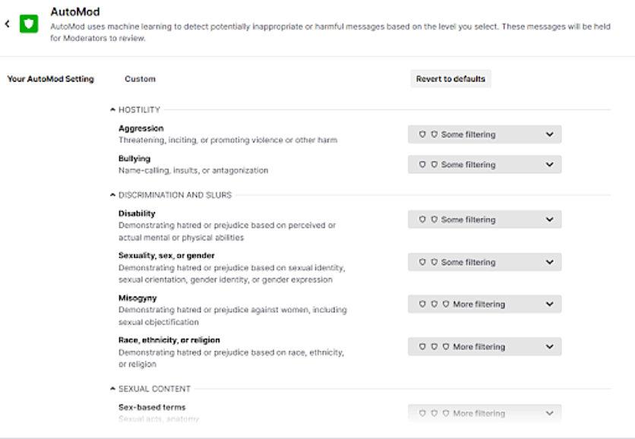Viewport: 635px width, 439px height.
Task: Collapse the DISCRIMINATION AND SLURS section
Action: pos(113,195)
